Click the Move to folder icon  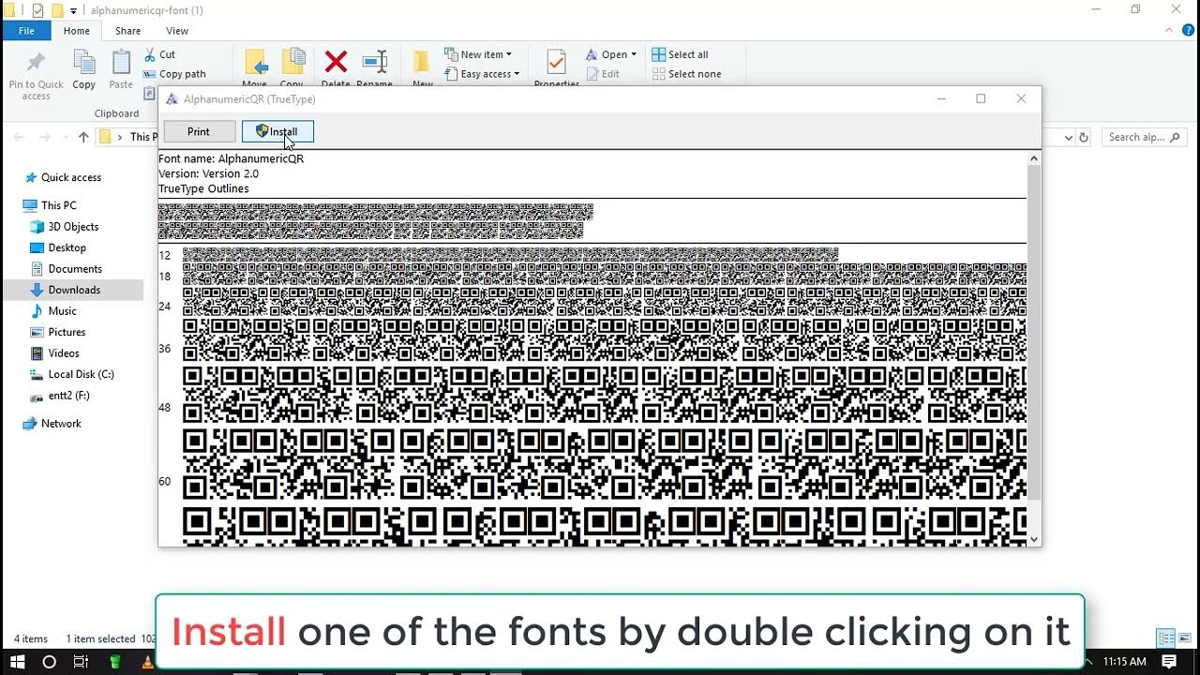pos(254,62)
